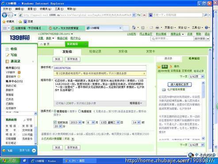
Task: Click the 我的应用 sidebar scrollbar
Action: pyautogui.click(x=35, y=128)
